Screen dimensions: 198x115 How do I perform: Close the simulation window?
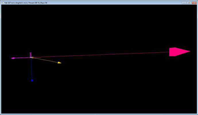coord(194,3)
